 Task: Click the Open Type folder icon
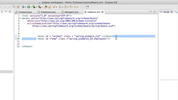click(x=50, y=7)
